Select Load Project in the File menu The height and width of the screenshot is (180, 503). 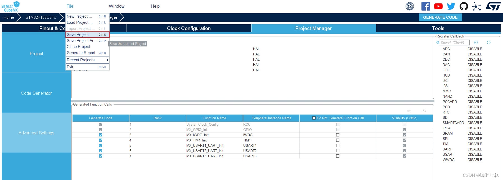tap(87, 22)
